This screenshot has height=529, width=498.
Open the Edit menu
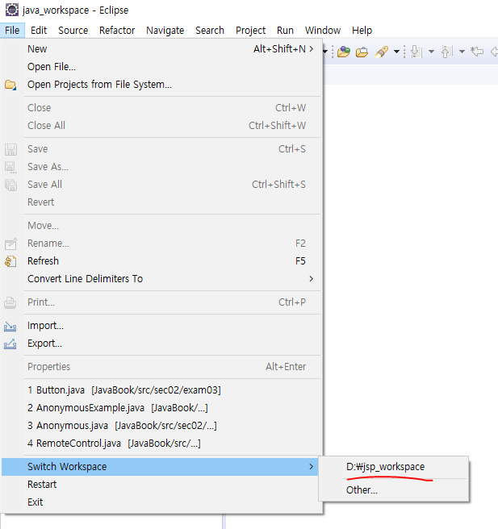point(39,31)
